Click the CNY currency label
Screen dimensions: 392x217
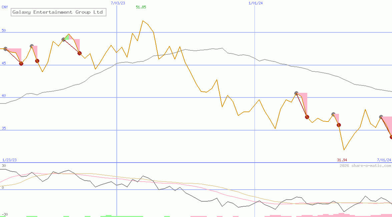click(5, 7)
